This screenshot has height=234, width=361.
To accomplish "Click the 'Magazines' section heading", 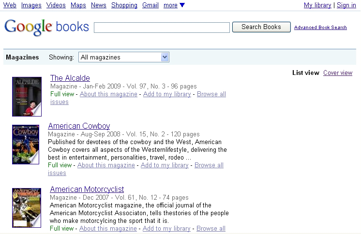I will 22,57.
